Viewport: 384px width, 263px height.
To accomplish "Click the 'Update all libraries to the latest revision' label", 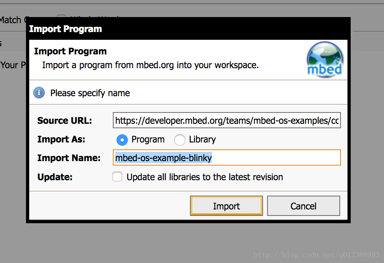I will 205,177.
